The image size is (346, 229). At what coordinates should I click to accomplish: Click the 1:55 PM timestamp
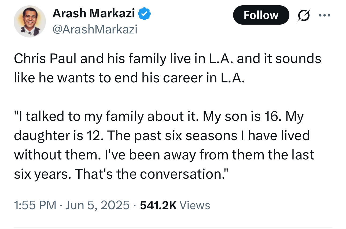pyautogui.click(x=35, y=205)
